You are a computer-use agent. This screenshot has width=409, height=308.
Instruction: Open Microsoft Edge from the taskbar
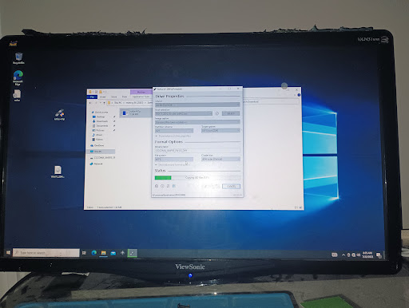[x=93, y=253]
